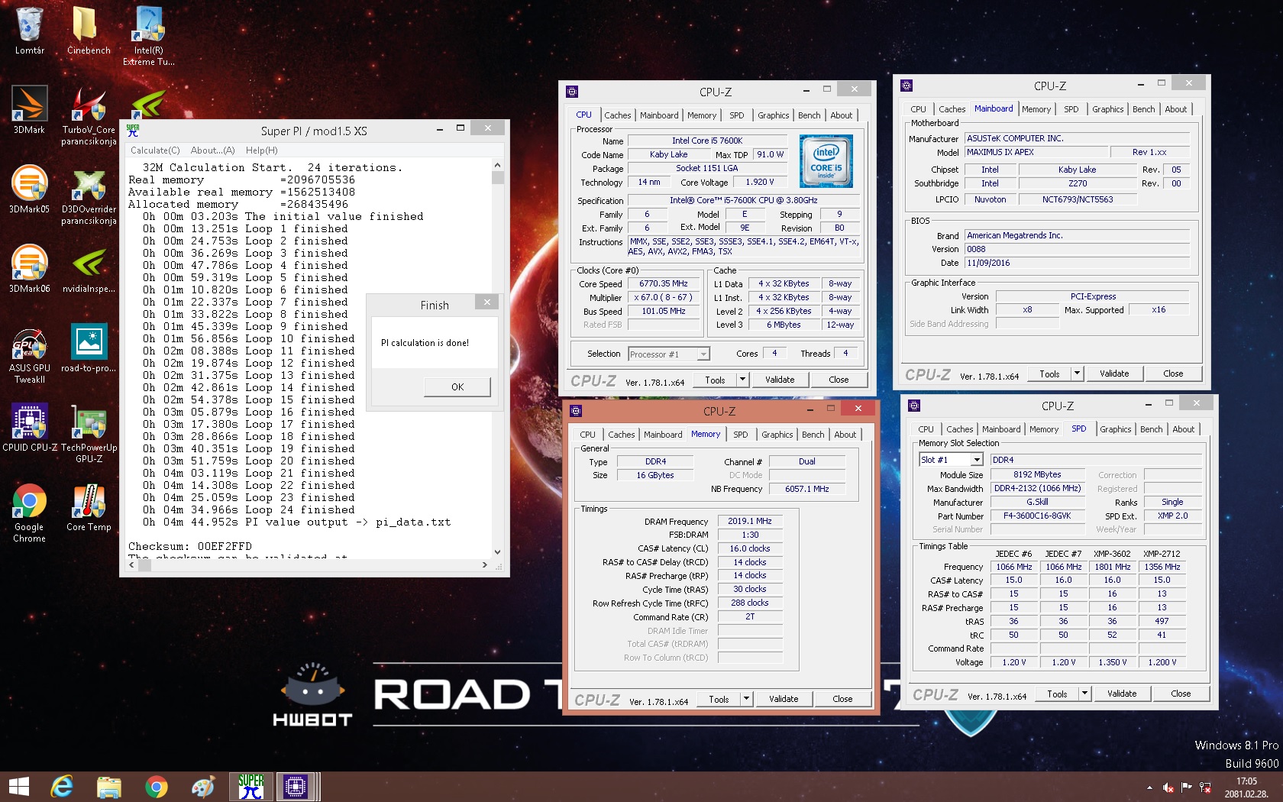The width and height of the screenshot is (1283, 802).
Task: Expand Tools arrow in SPD window
Action: [1084, 694]
